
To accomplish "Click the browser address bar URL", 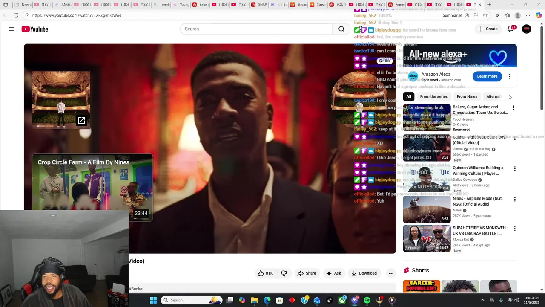I will click(x=77, y=15).
